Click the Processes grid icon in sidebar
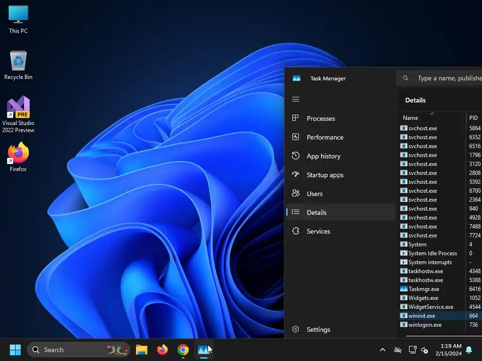This screenshot has height=361, width=482. coord(296,118)
